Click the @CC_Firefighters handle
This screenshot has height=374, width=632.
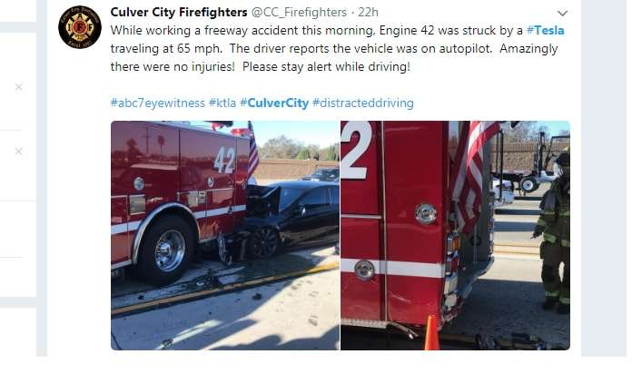coord(299,13)
